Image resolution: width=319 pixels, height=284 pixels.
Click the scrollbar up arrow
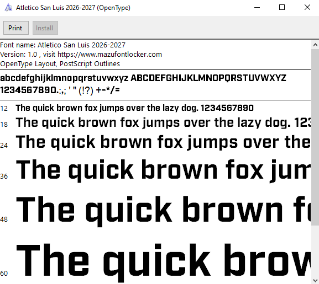click(315, 45)
